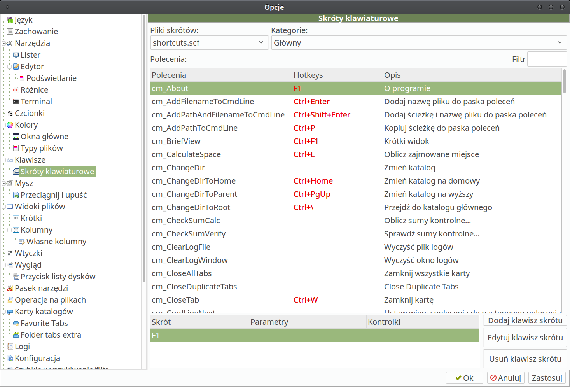The width and height of the screenshot is (570, 387).
Task: Click the Różnice differ icon
Action: pos(16,90)
